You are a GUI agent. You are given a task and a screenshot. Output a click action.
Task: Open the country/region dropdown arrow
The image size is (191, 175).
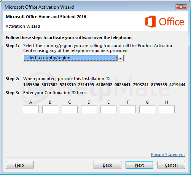click(x=120, y=58)
